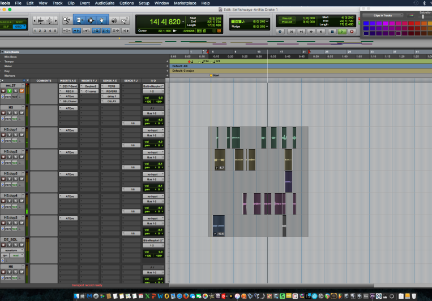The image size is (432, 301).
Task: Start playback with the green Play button
Action: coord(342,32)
